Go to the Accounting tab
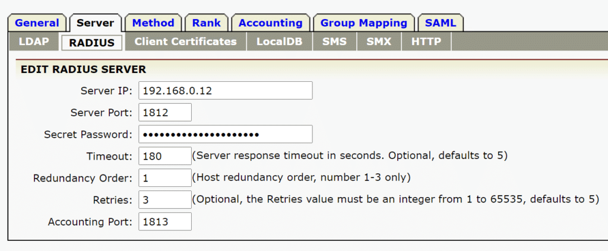 (x=270, y=23)
